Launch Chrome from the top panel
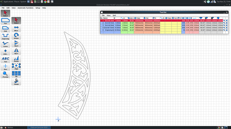 pyautogui.click(x=45, y=2)
